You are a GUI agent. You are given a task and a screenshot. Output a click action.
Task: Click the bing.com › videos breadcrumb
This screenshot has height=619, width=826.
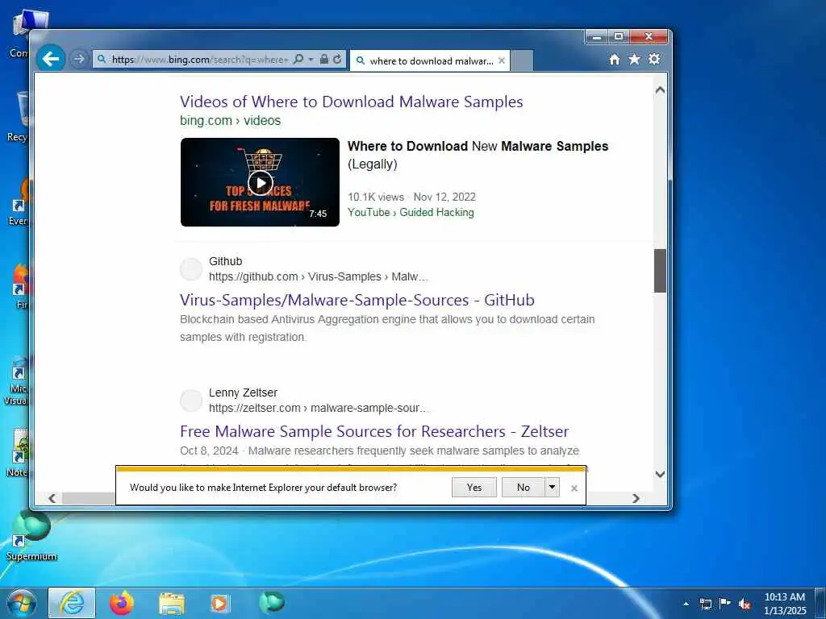(230, 121)
